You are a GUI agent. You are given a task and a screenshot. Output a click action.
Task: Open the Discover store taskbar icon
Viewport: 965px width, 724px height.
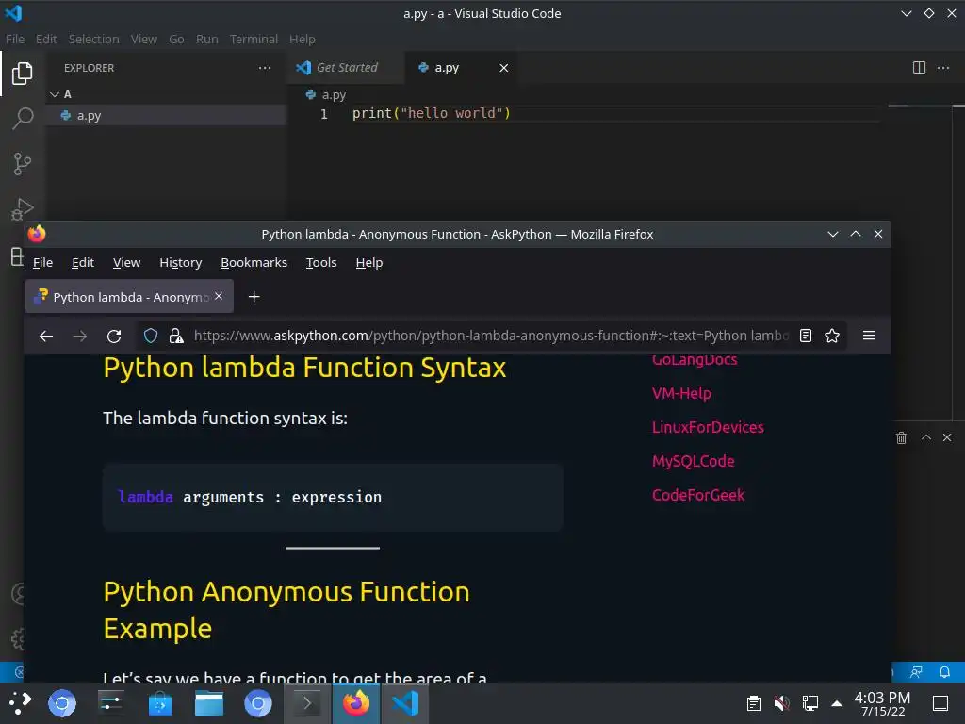pyautogui.click(x=160, y=703)
